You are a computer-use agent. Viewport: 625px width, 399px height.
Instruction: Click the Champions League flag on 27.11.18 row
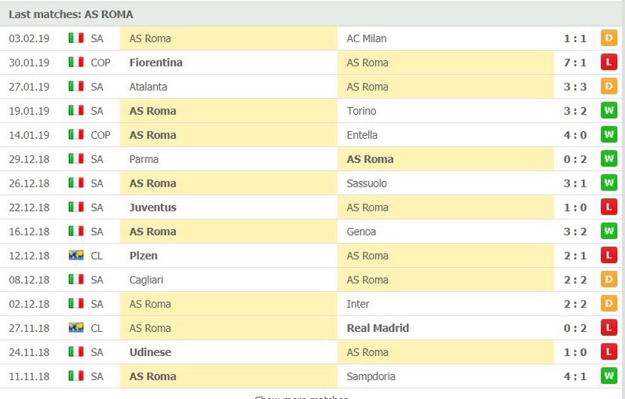point(76,328)
